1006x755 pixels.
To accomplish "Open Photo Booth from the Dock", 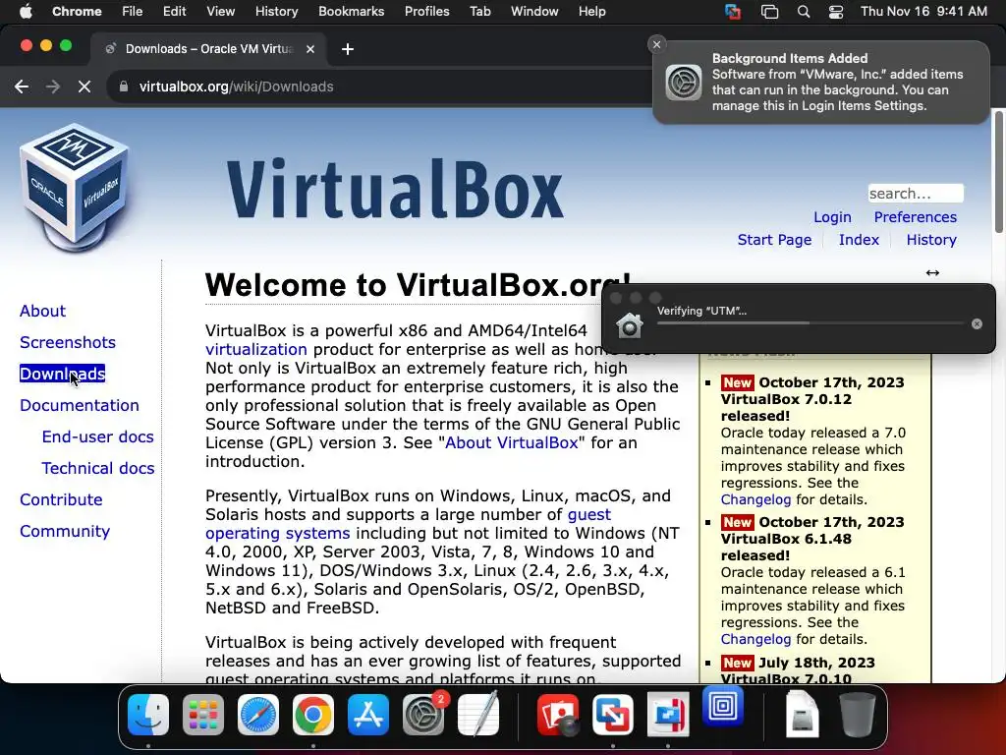I will tap(558, 715).
